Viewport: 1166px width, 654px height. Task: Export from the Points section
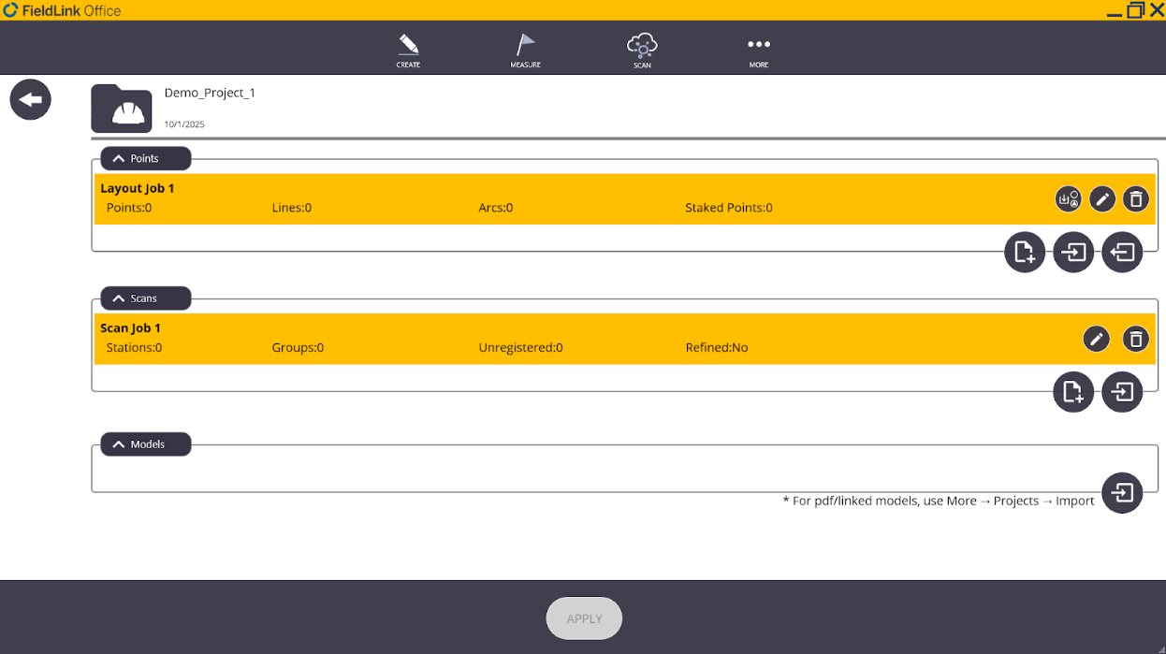pyautogui.click(x=1122, y=253)
